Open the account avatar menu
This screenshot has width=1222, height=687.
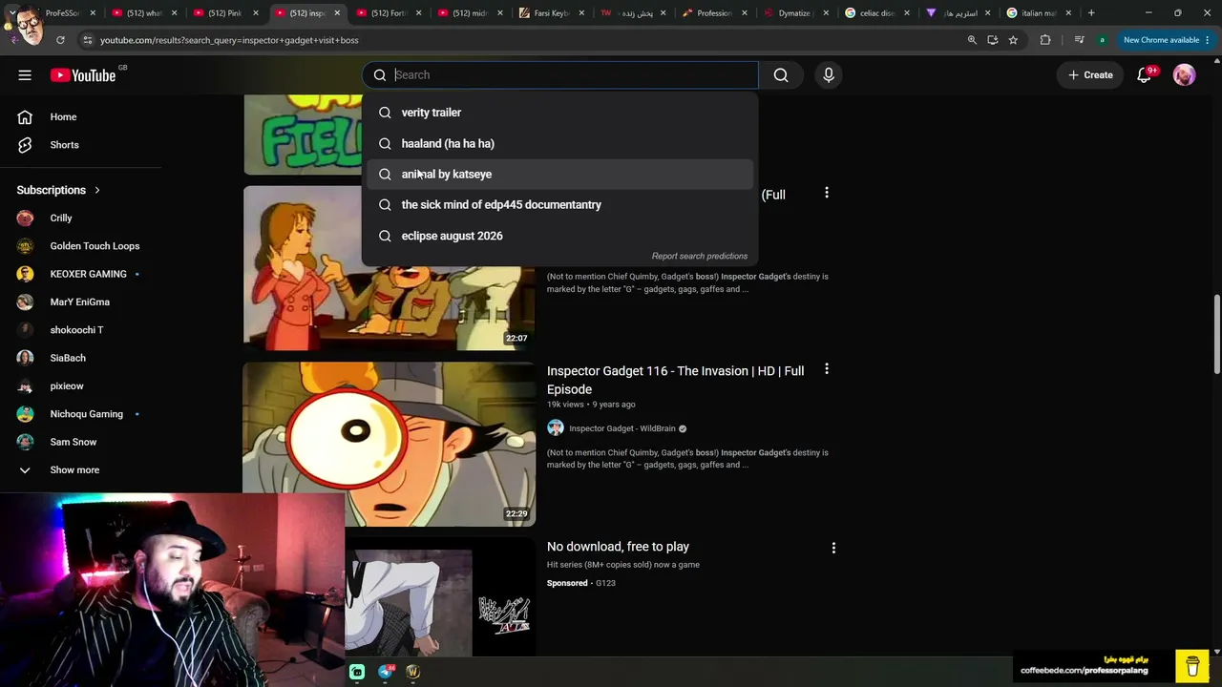pos(1184,75)
